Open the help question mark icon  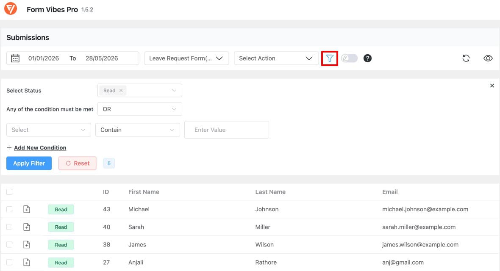pyautogui.click(x=367, y=58)
